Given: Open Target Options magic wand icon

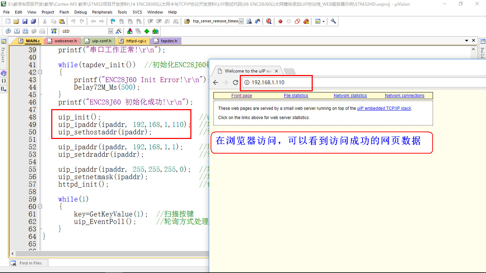Looking at the screenshot, I should pos(119,31).
